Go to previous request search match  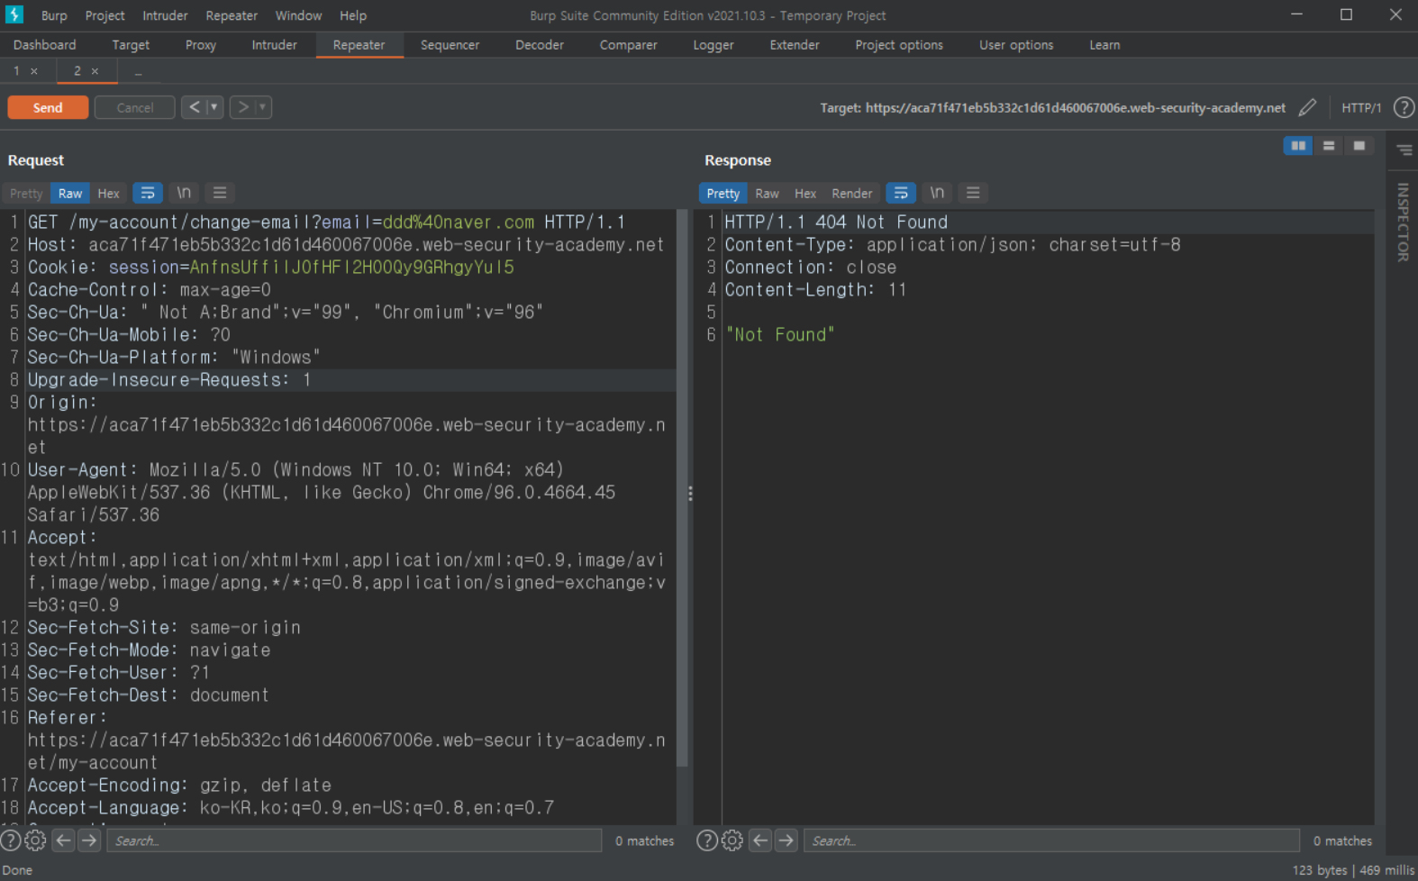[63, 840]
